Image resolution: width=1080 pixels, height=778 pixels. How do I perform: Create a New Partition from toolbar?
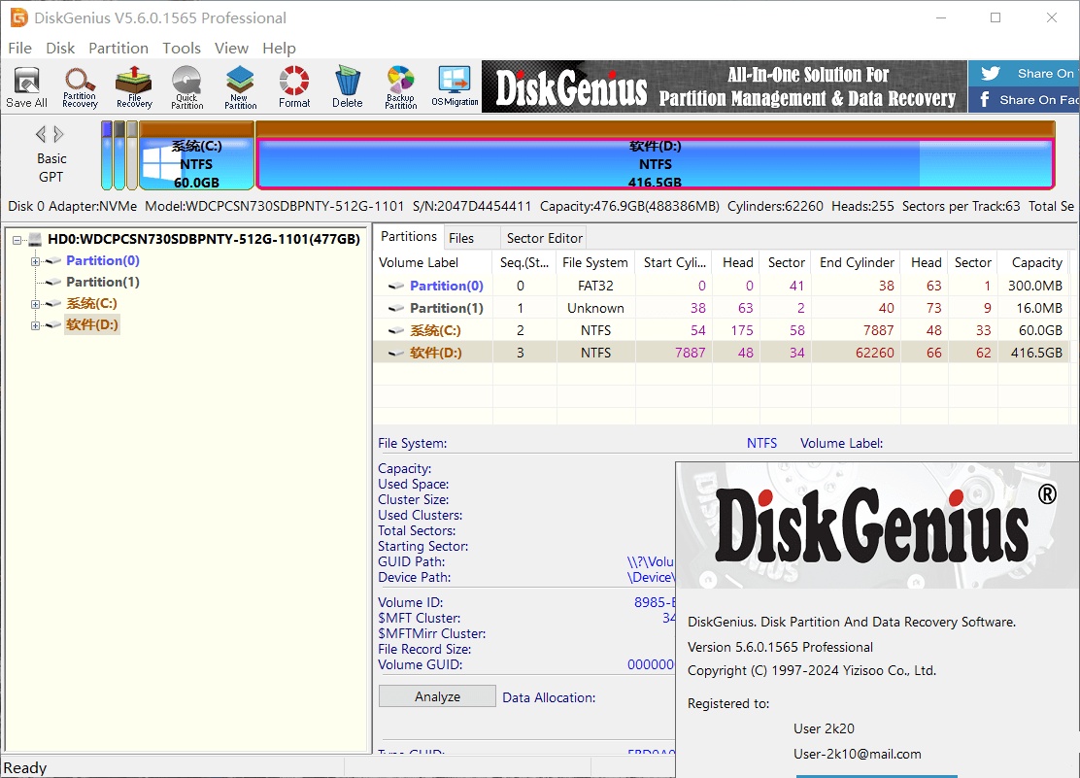[x=240, y=86]
